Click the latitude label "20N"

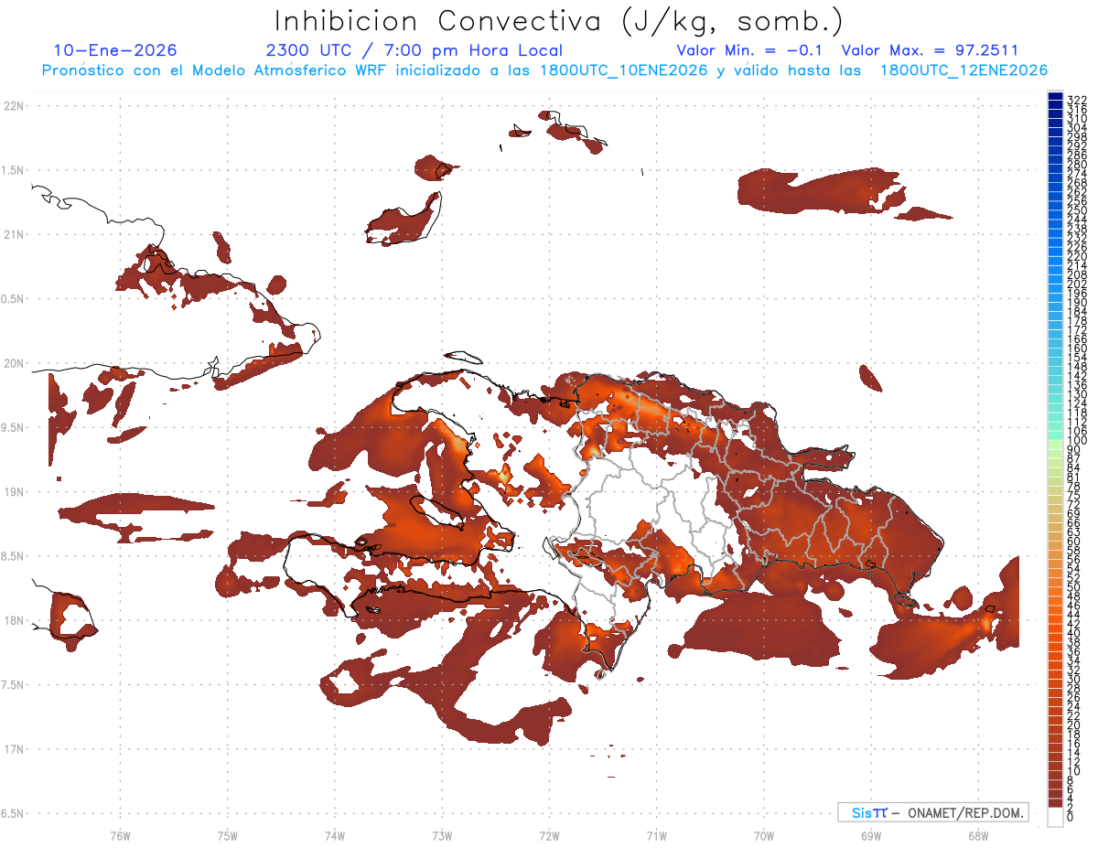click(15, 363)
